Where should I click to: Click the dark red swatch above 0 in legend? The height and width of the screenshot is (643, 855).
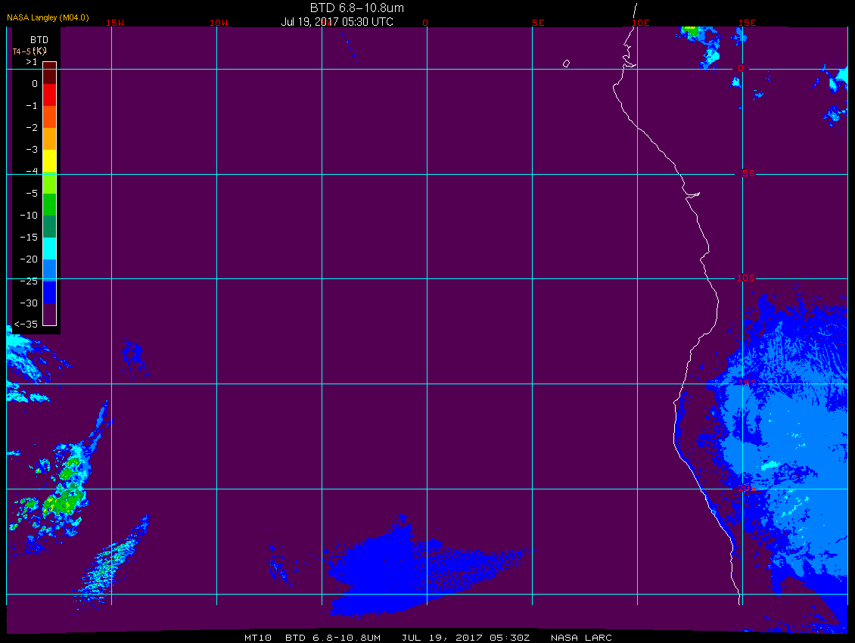tap(50, 73)
